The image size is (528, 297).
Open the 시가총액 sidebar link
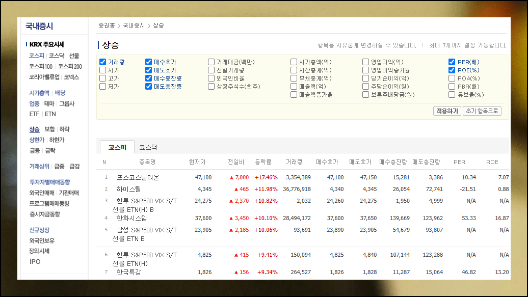(39, 93)
